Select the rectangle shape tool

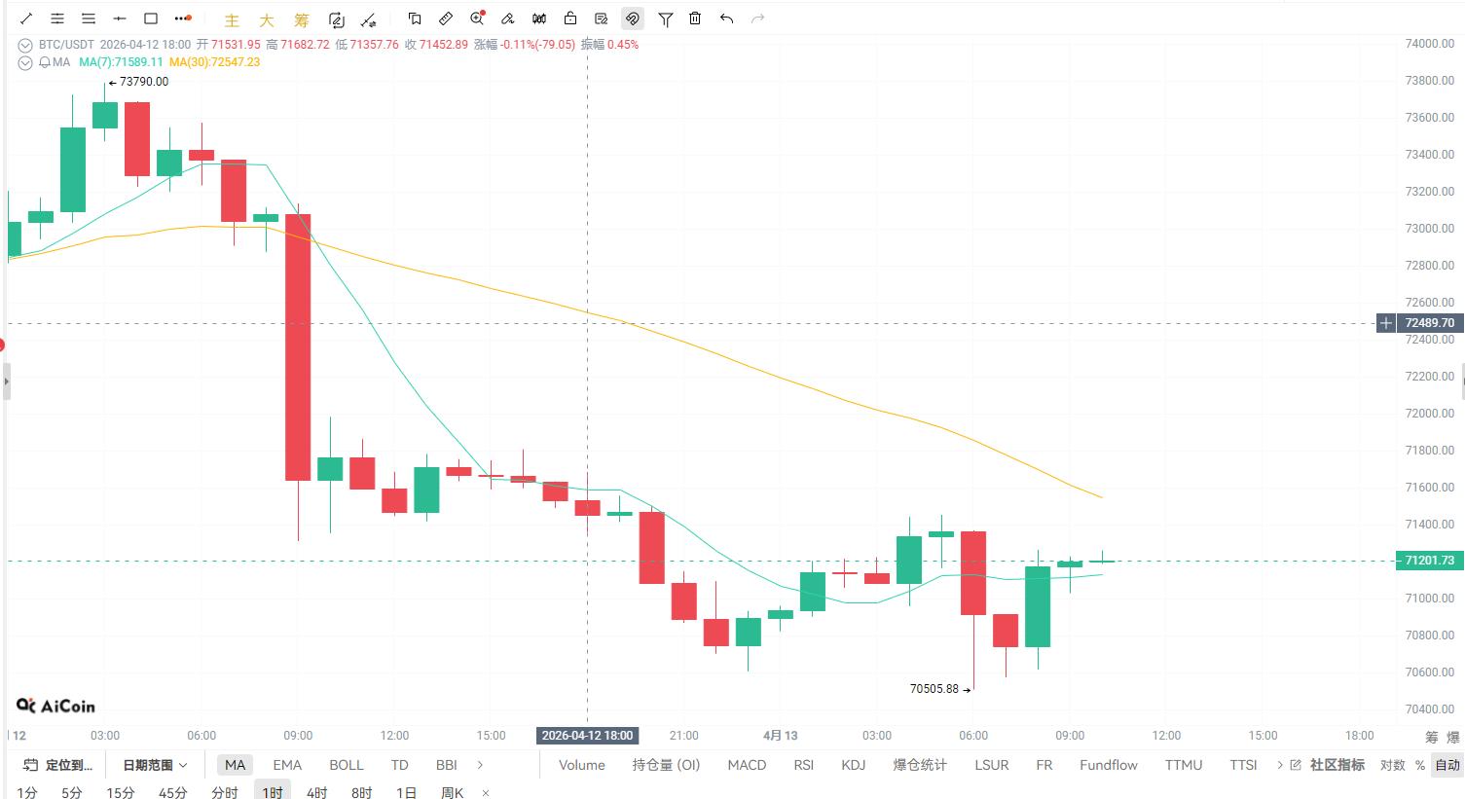151,18
